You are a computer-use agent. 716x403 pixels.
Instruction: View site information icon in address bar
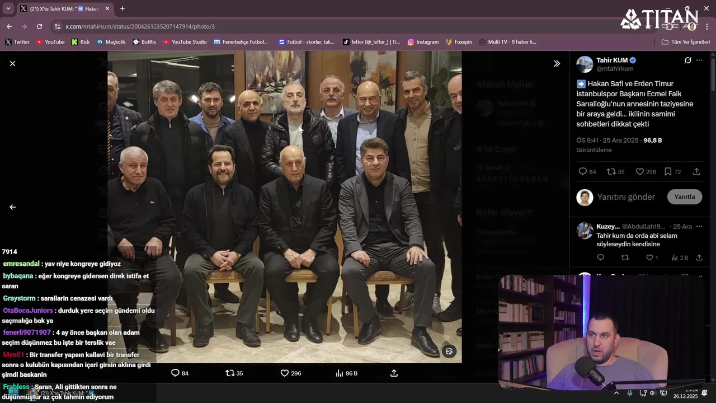(57, 26)
